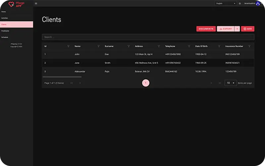Click the Documents button

tap(206, 29)
